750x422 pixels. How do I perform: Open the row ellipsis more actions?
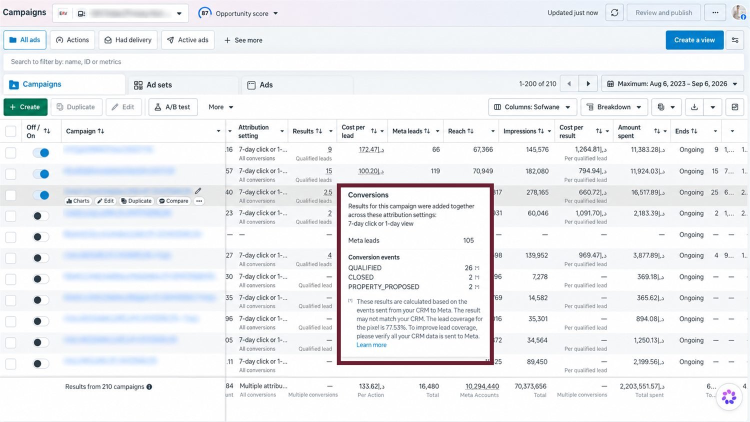[x=199, y=201]
